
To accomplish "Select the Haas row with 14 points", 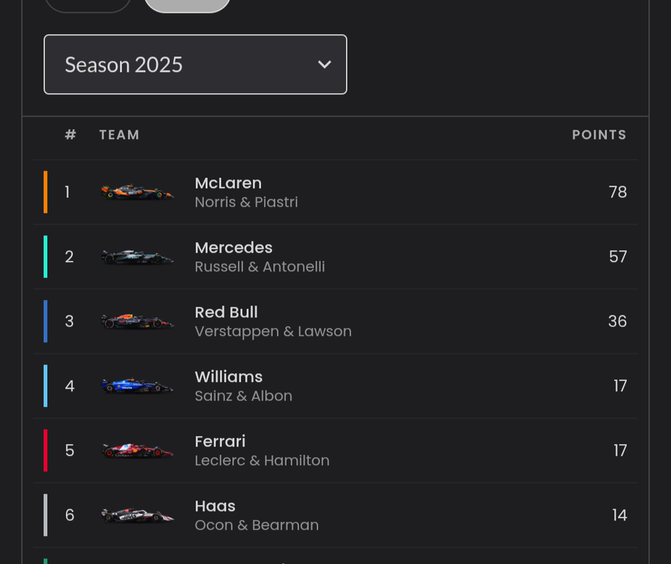I will [335, 515].
